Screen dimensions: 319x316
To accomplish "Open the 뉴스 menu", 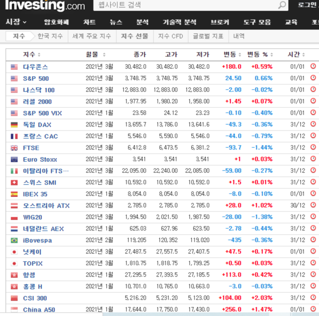I will 116,22.
